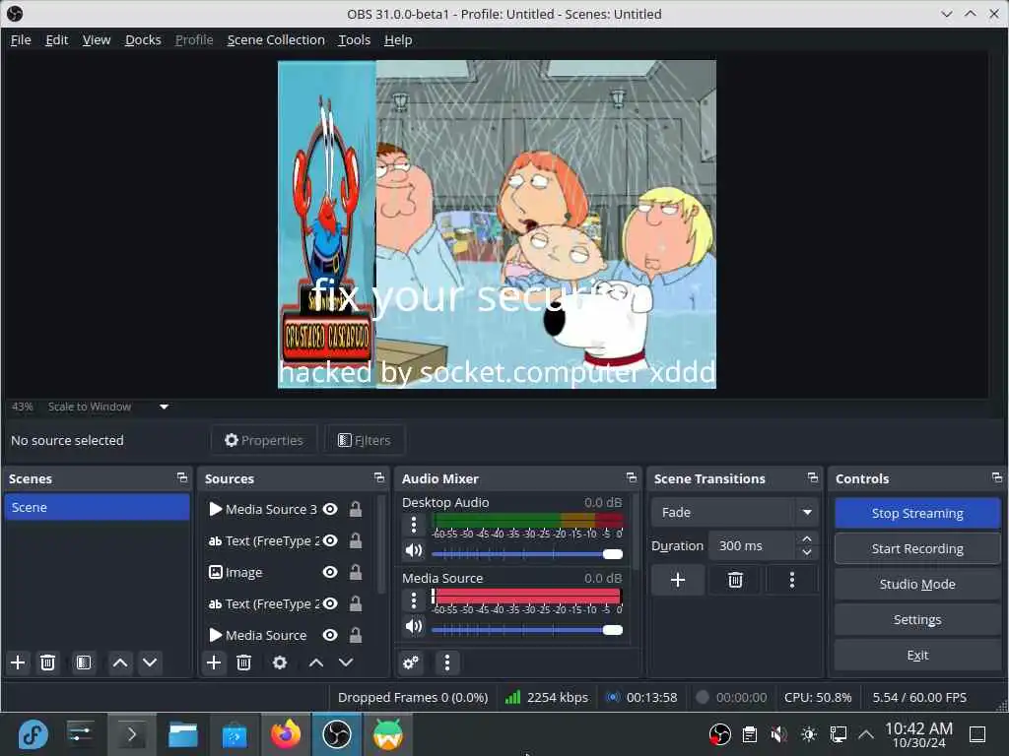Remove selected scene with trash icon
Viewport: 1009px width, 756px height.
coord(47,662)
